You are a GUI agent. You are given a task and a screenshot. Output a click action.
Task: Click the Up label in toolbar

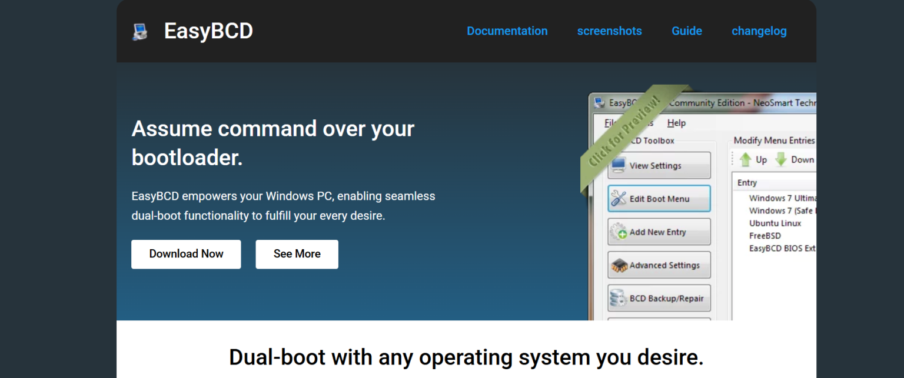762,160
